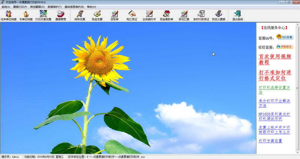Click the 当前日期 status bar entry
The image size is (300, 159).
point(43,157)
